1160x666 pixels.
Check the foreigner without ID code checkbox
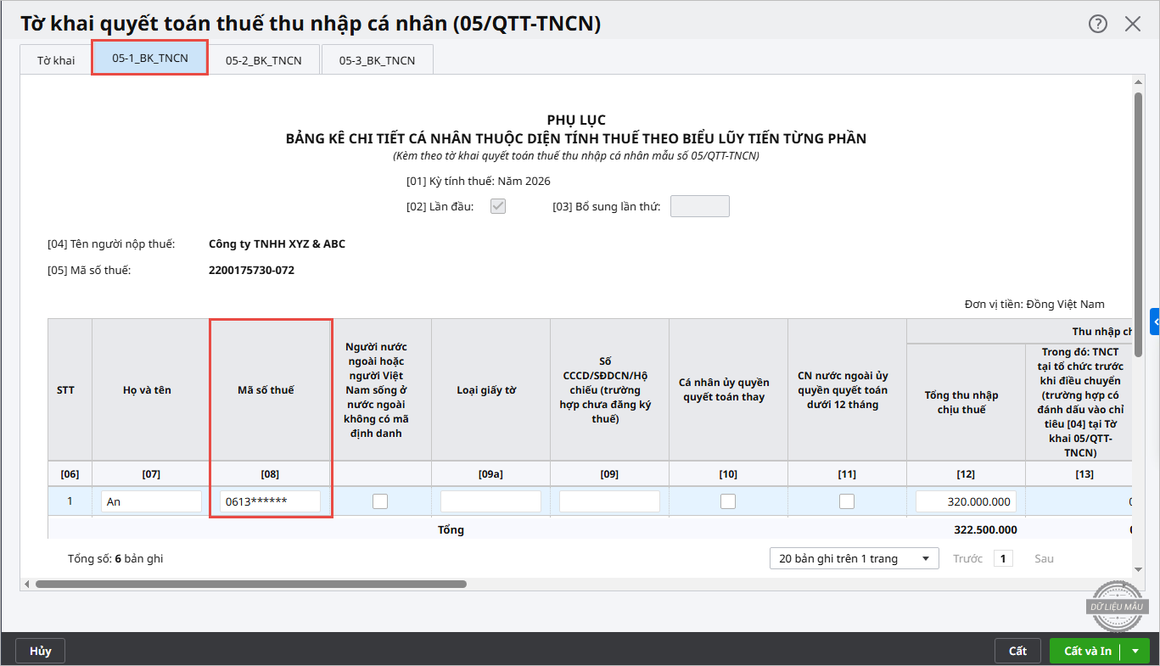tap(380, 501)
